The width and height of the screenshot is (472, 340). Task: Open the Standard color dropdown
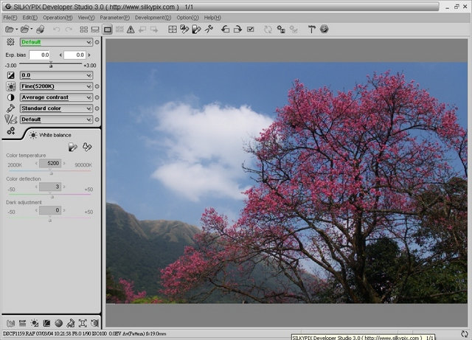[56, 108]
